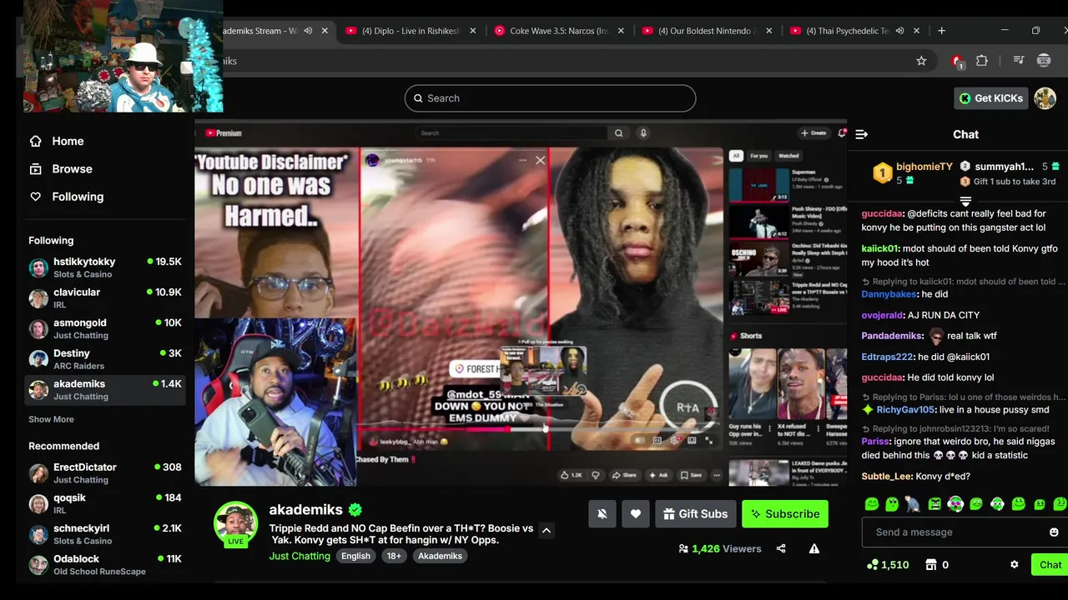Switch to the Coke Wave 3.5 Narcos tab
The width and height of the screenshot is (1068, 600).
coord(559,31)
